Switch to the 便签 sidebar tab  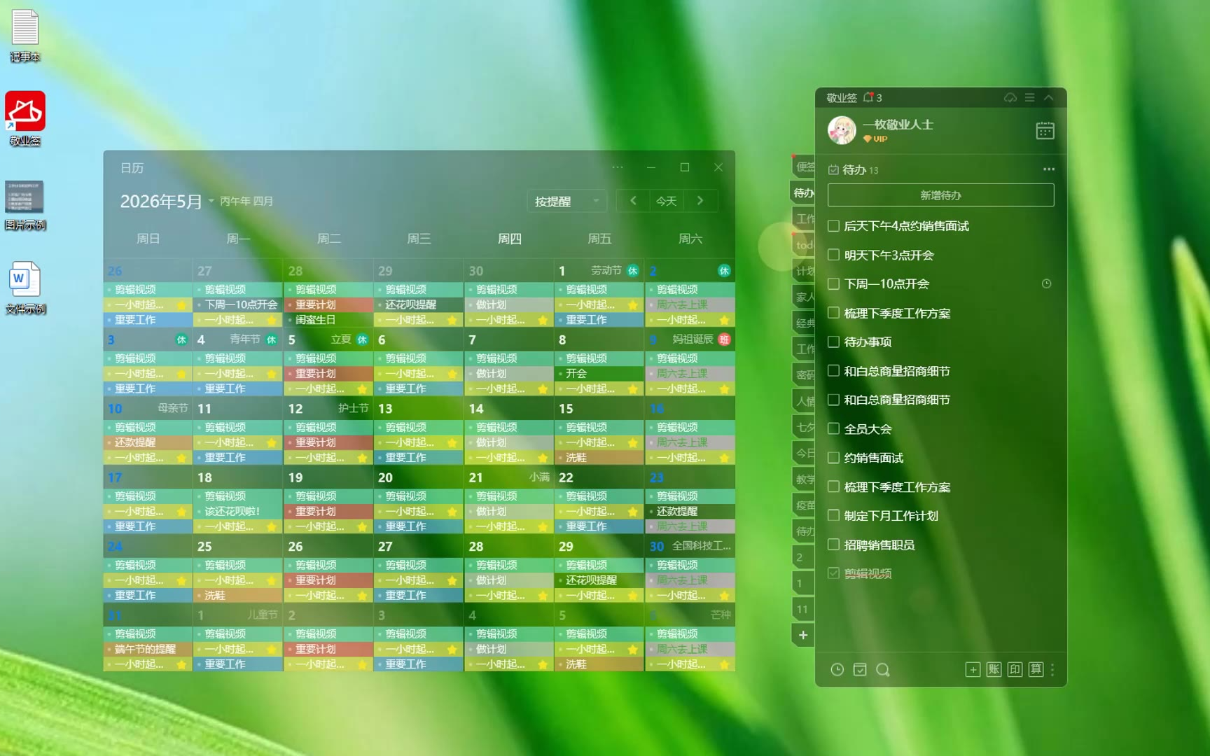click(805, 167)
